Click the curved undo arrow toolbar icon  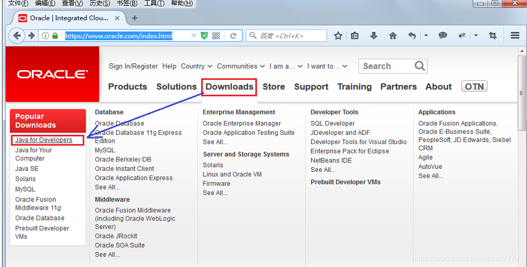click(412, 36)
